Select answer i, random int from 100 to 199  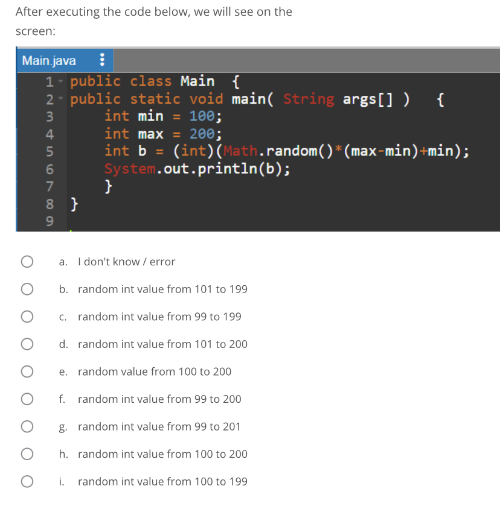click(27, 481)
